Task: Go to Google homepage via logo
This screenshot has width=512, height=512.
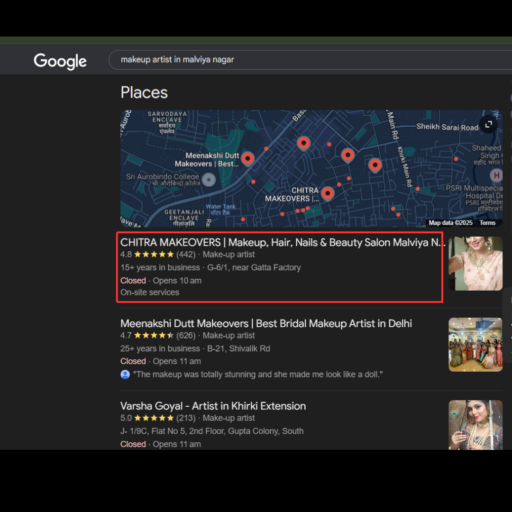Action: tap(60, 61)
